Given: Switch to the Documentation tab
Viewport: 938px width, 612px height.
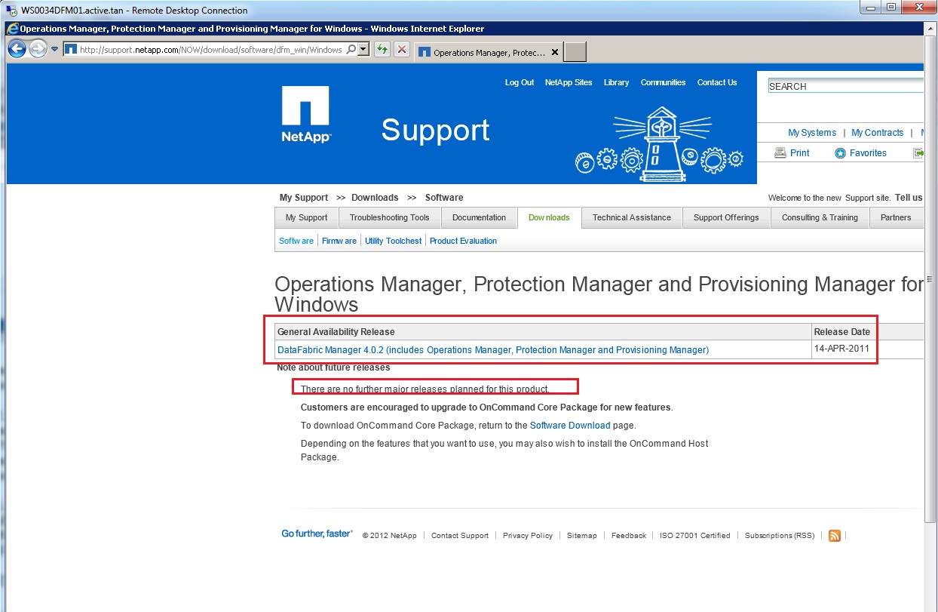Looking at the screenshot, I should pyautogui.click(x=479, y=218).
